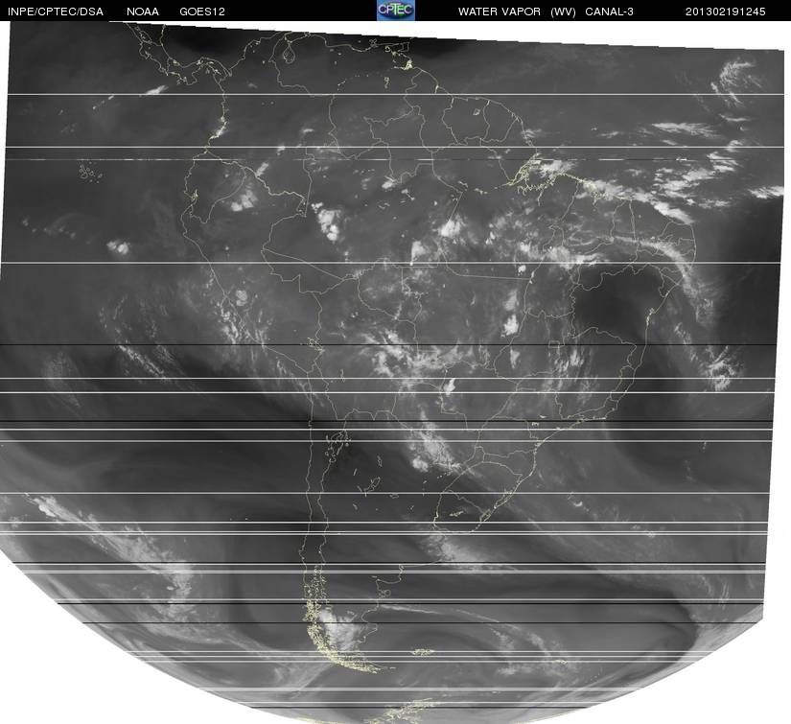Click the (WV) abbreviation label
Screen dimensions: 791x724
[563, 12]
